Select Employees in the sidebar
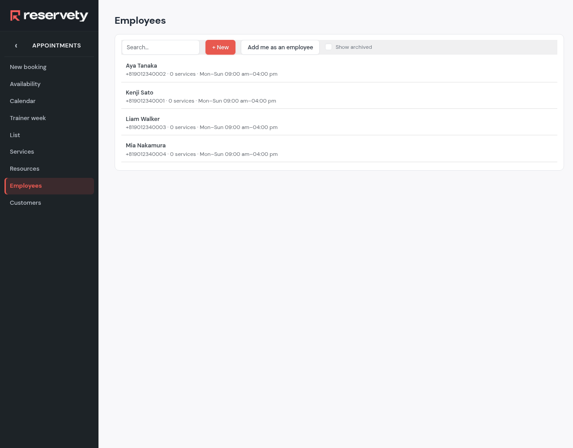Viewport: 573px width, 448px height. tap(49, 186)
